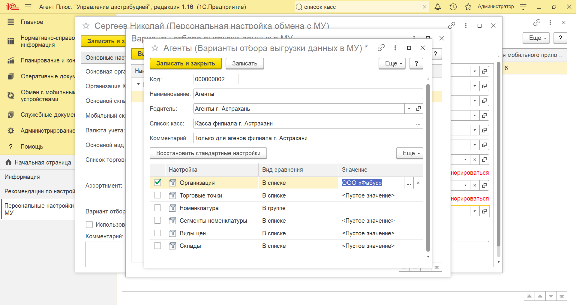Click the Комментарий input field
The height and width of the screenshot is (305, 576).
click(308, 138)
